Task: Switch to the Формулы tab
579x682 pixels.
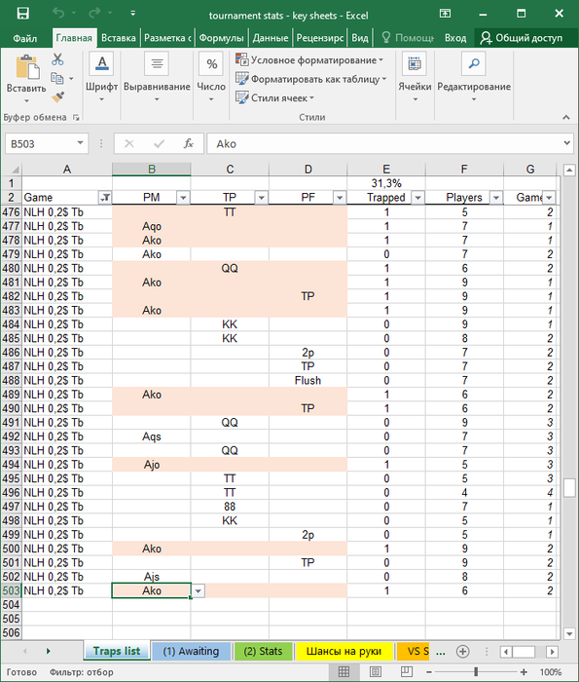Action: (222, 38)
